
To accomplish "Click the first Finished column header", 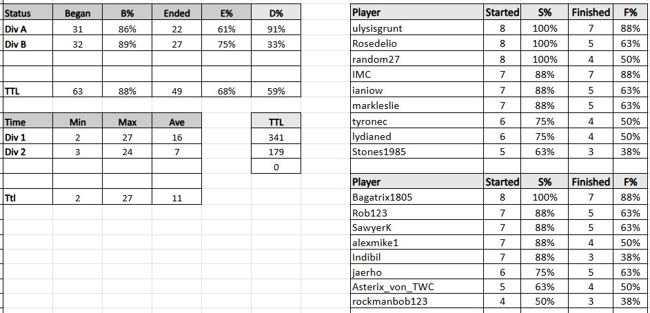I will pos(591,12).
